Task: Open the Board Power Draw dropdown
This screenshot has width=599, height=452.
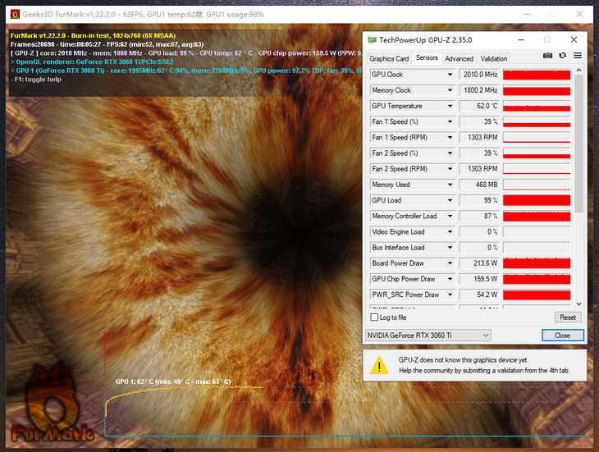Action: tap(450, 263)
